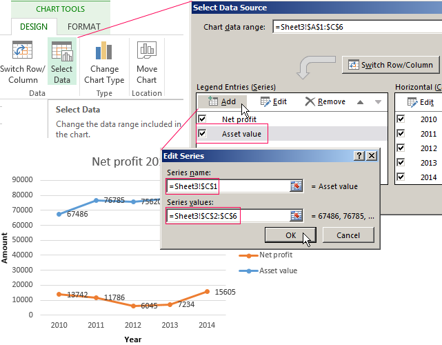
Task: Click the Chart data range input field
Action: coord(355,27)
